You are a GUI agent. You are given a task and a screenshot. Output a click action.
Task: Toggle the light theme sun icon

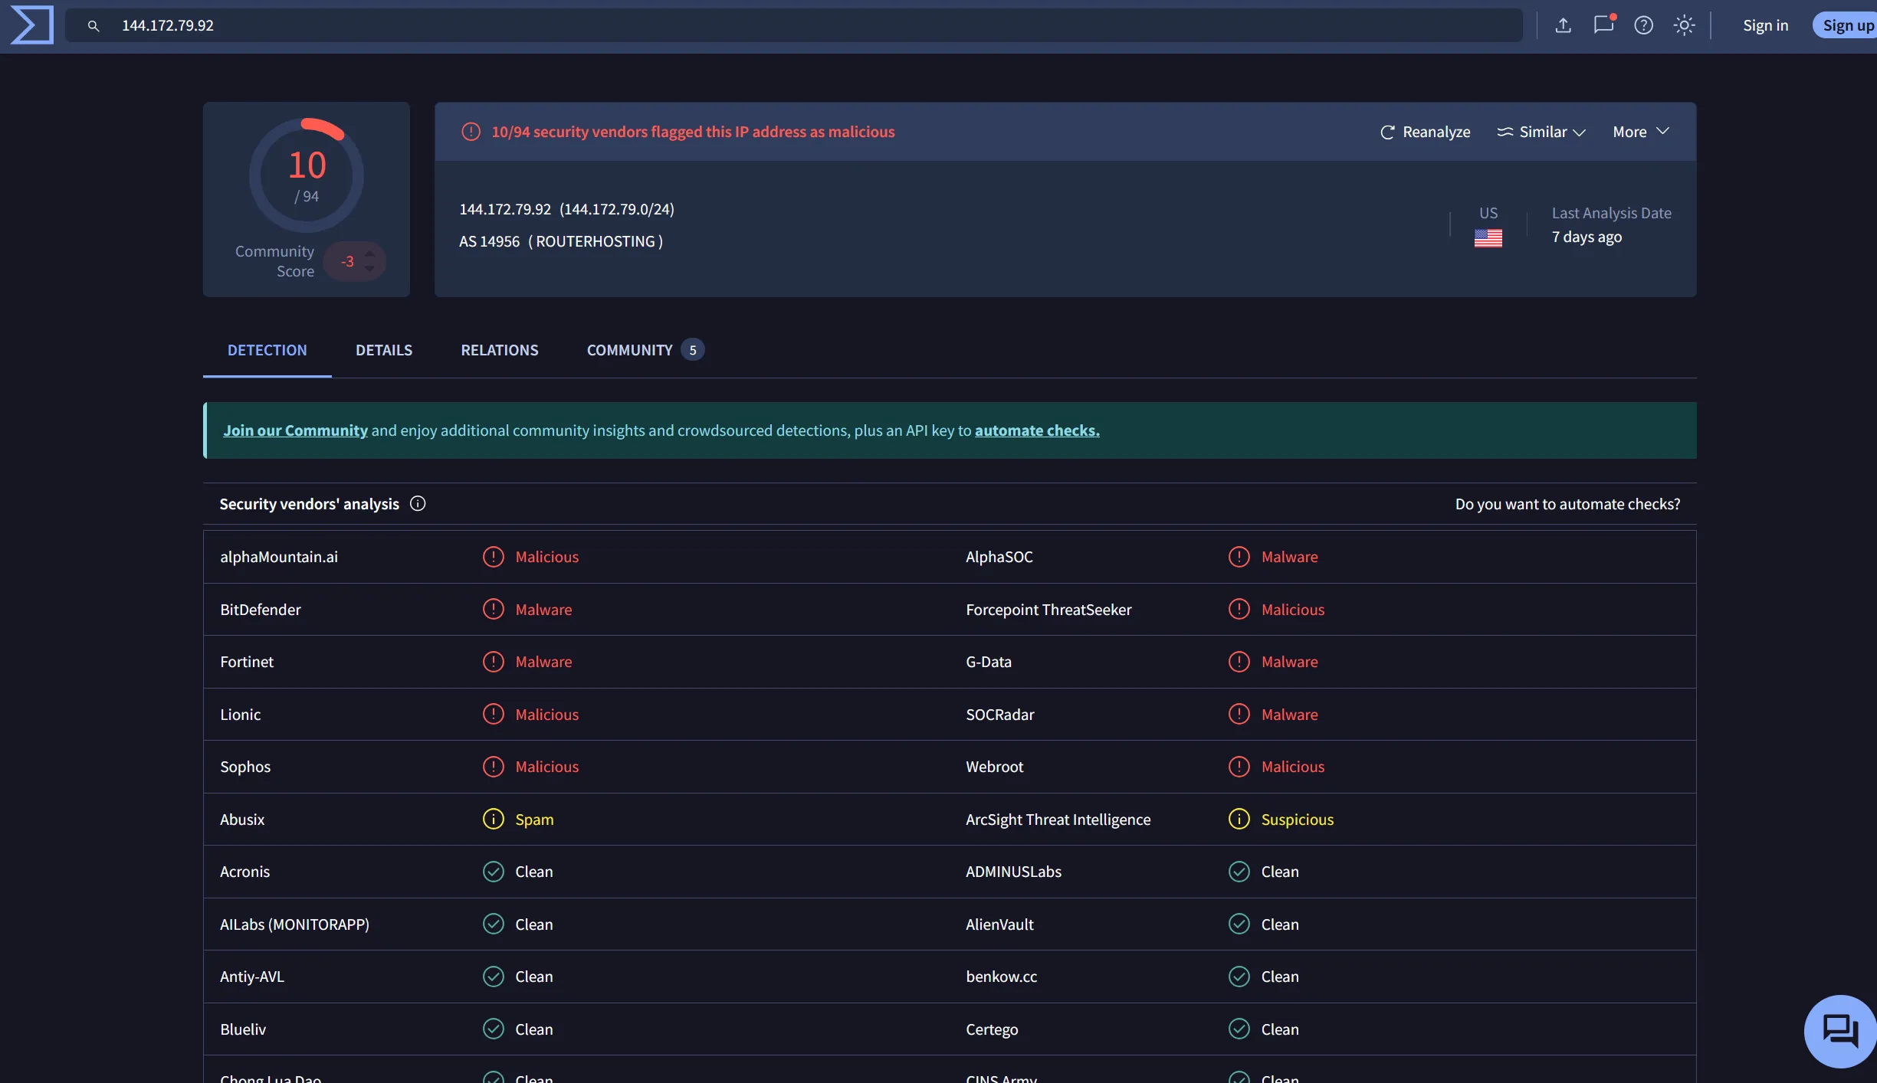point(1684,25)
